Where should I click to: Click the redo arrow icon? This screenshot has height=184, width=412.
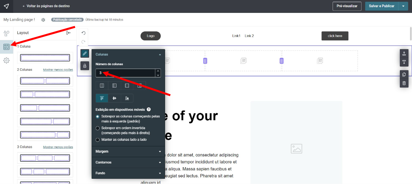pyautogui.click(x=84, y=42)
